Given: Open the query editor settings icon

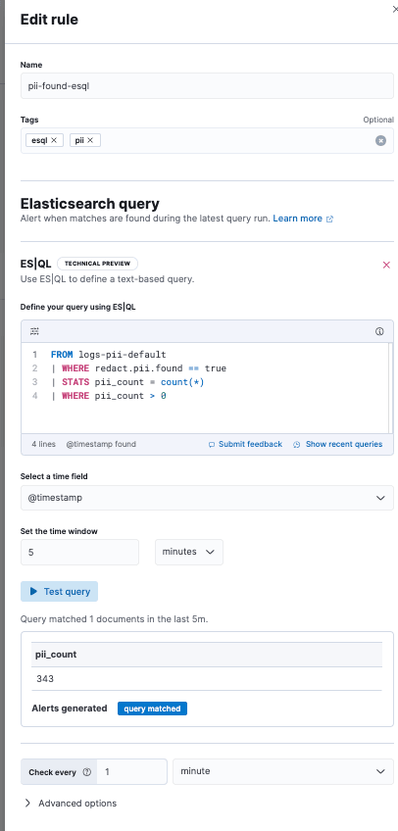Looking at the screenshot, I should [x=34, y=331].
